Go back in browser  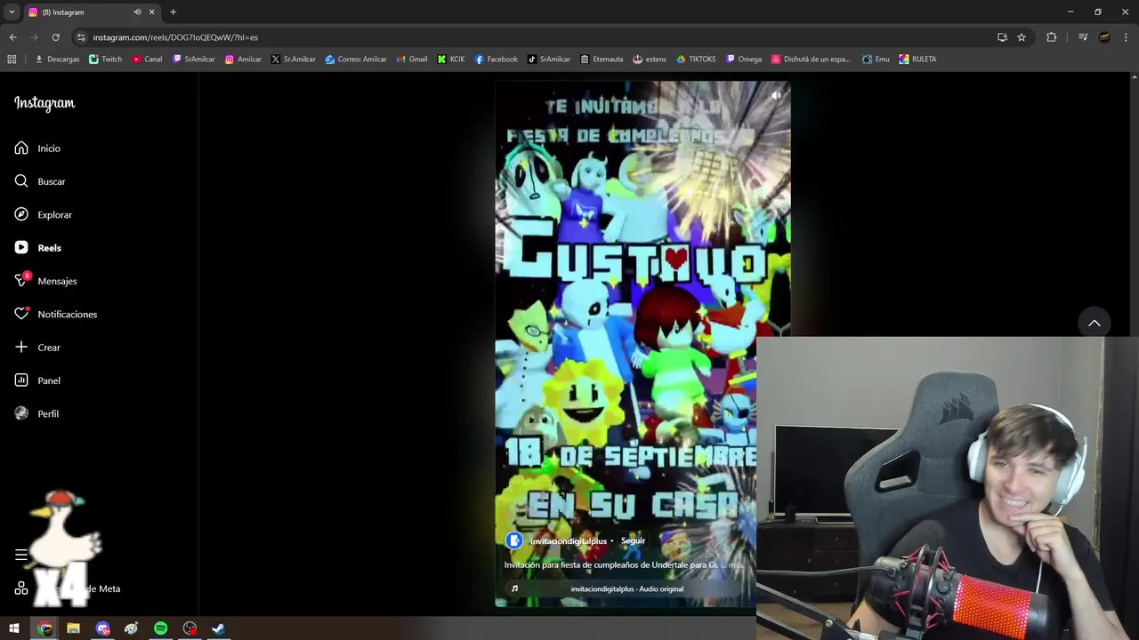coord(12,37)
